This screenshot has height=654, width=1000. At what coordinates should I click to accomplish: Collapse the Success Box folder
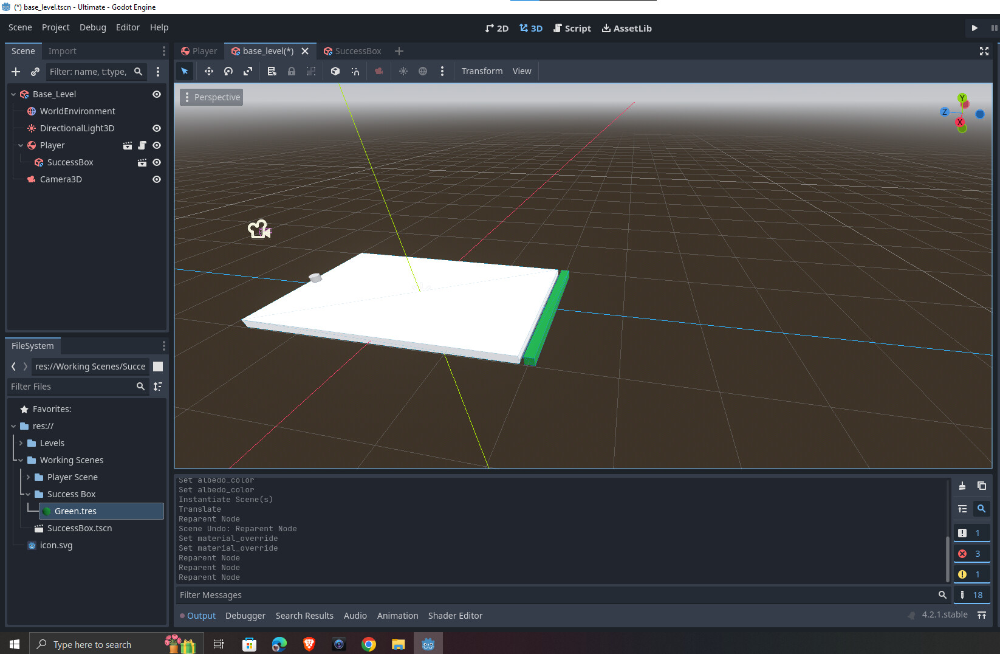pos(28,494)
